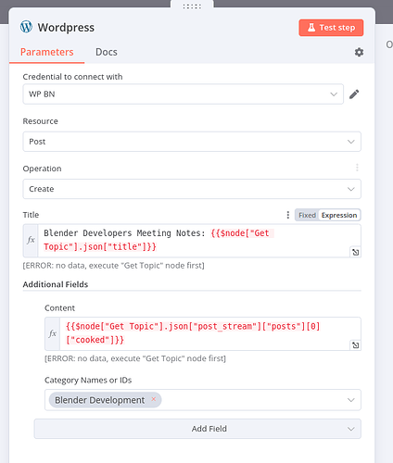
Task: Click fx icon beside Content expression
Action: [x=52, y=333]
